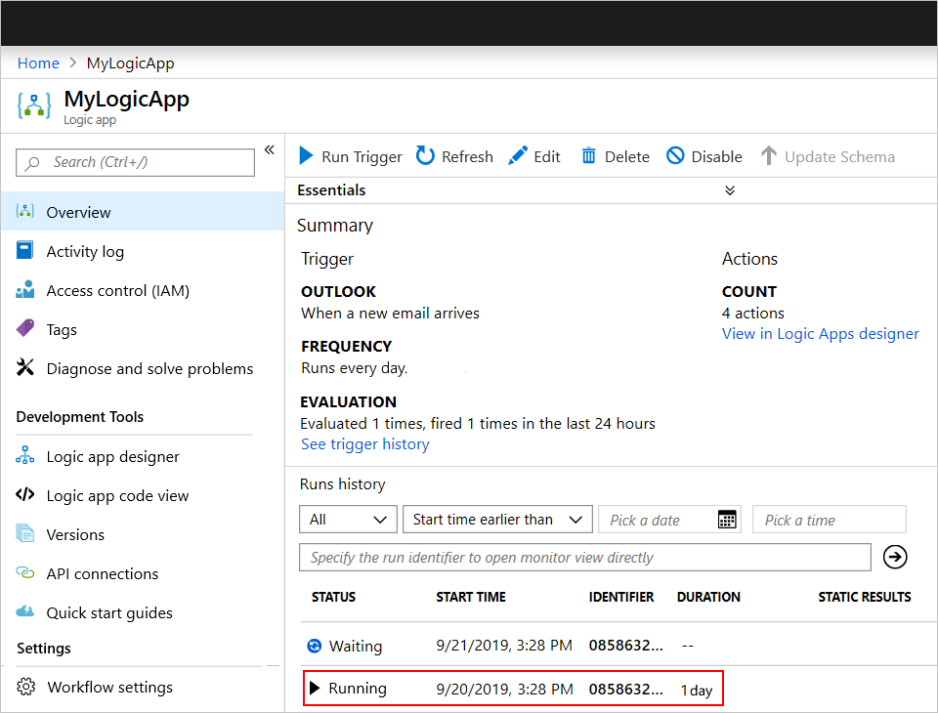The image size is (938, 713).
Task: Click the 9/20/2019, 3:28 PM start time
Action: pyautogui.click(x=504, y=689)
